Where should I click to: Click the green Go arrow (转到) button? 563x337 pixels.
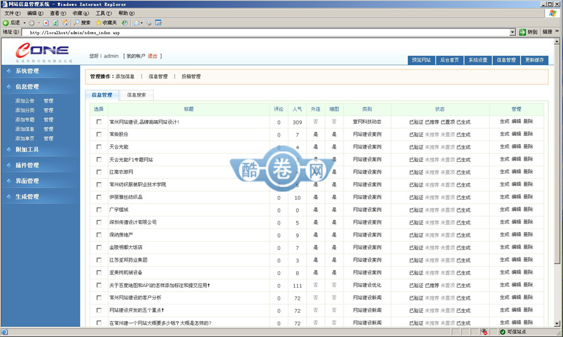pyautogui.click(x=528, y=32)
